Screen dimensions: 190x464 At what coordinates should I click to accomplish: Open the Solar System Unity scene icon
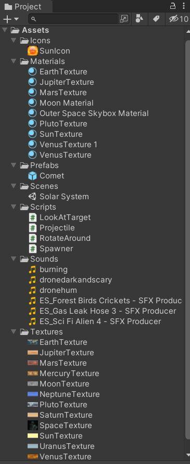[x=33, y=197]
